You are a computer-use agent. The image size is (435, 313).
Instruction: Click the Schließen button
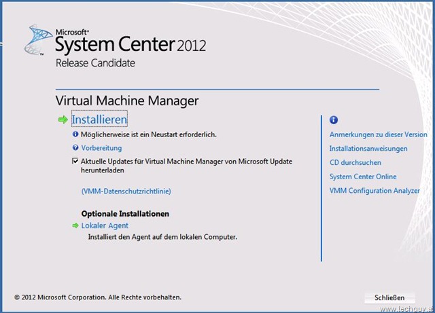point(389,297)
